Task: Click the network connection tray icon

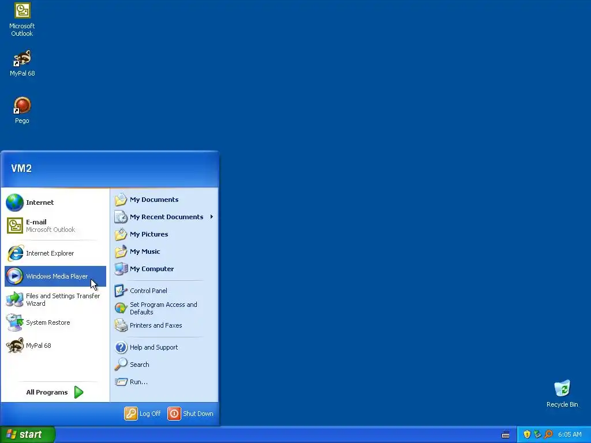Action: (537, 434)
